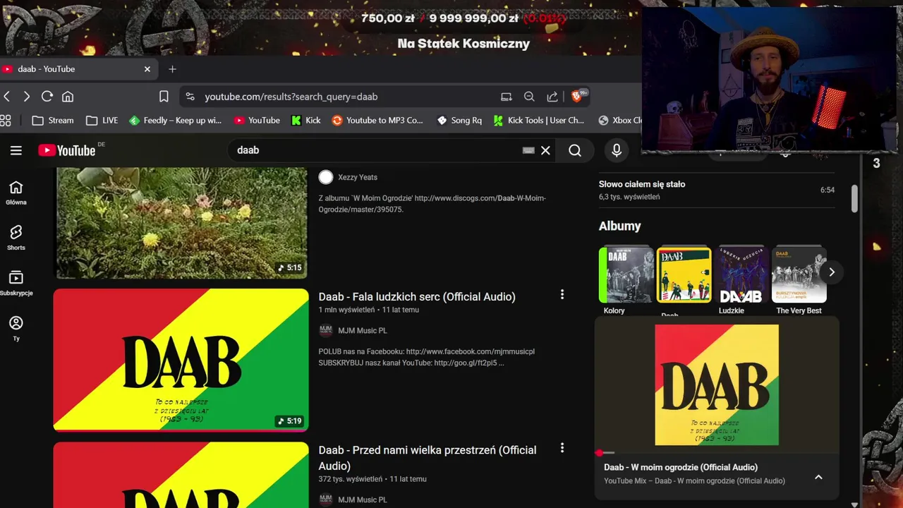
Task: Open Shorts in the sidebar
Action: pyautogui.click(x=16, y=238)
